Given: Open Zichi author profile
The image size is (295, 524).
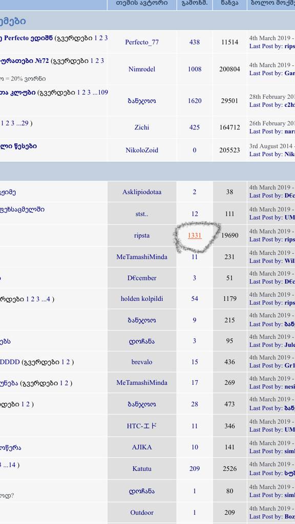Looking at the screenshot, I should tap(142, 127).
